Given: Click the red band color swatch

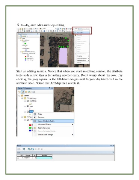Looking at the screenshot, I should click(30, 125).
